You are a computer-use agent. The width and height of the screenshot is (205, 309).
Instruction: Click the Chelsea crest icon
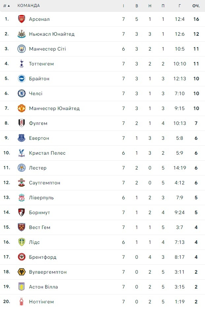tap(21, 94)
